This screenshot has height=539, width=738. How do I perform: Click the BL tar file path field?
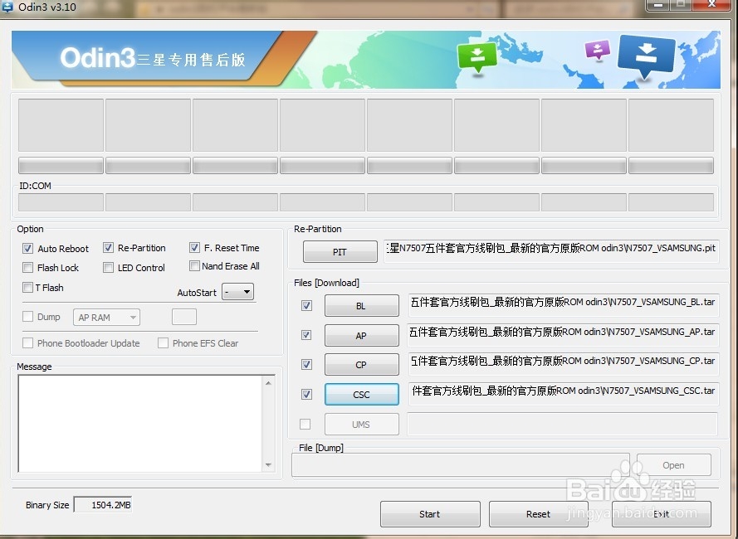(x=564, y=305)
